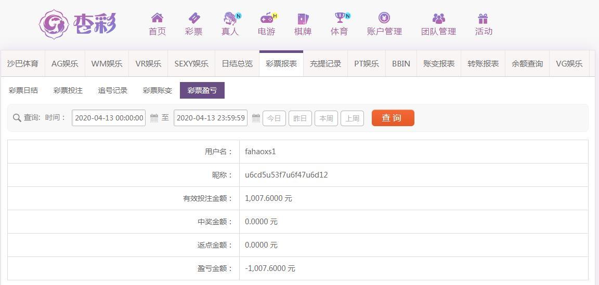Image resolution: width=599 pixels, height=285 pixels.
Task: Open the 棋牌 cards icon
Action: pyautogui.click(x=303, y=19)
